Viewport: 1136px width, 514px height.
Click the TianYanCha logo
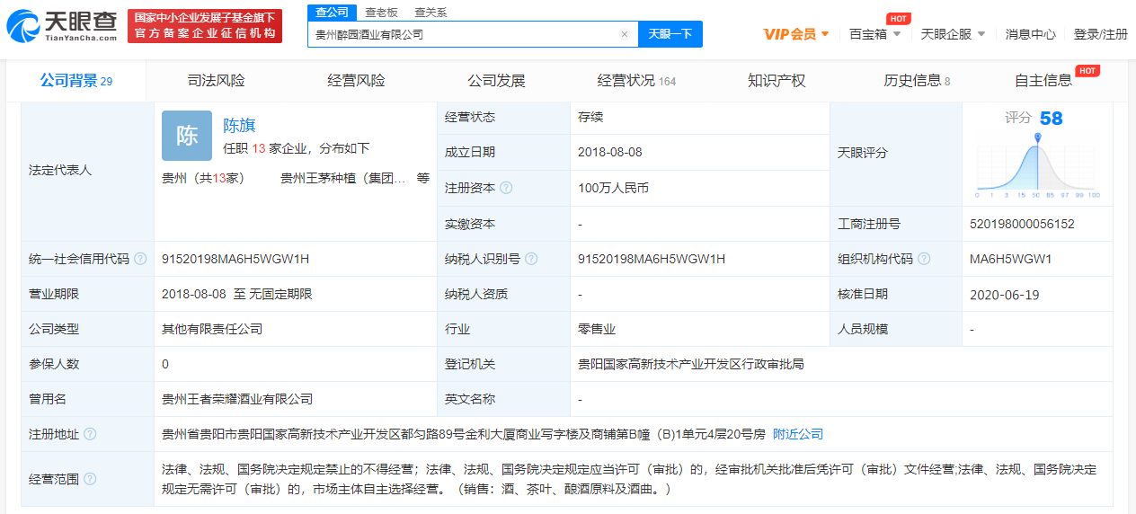61,26
